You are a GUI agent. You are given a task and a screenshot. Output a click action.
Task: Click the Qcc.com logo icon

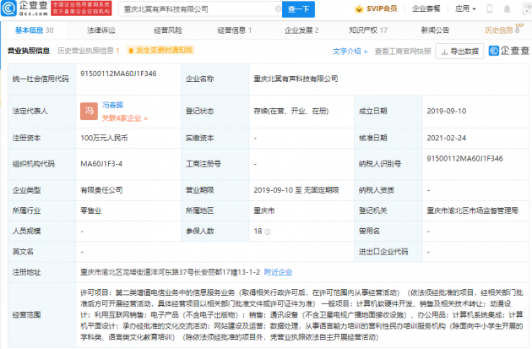[x=8, y=8]
